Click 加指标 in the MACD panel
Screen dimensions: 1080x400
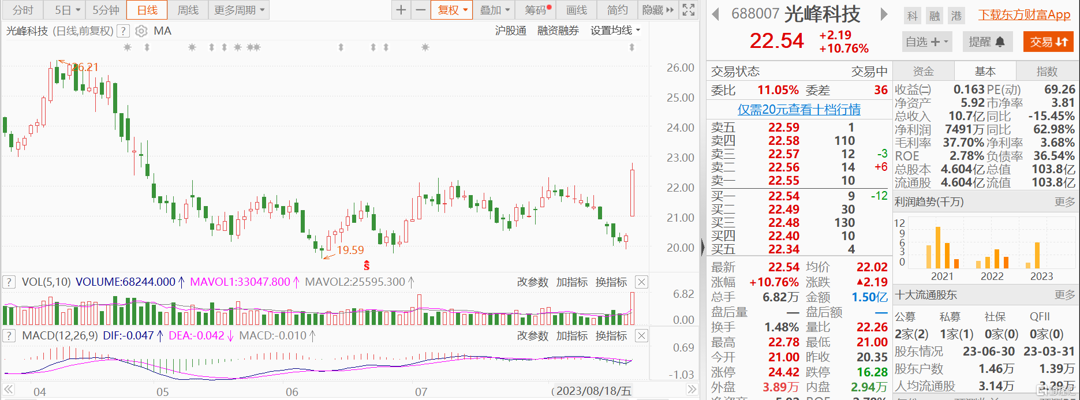[x=572, y=336]
